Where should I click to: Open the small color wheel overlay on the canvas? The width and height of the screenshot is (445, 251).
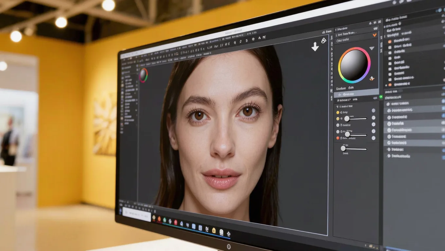(143, 75)
